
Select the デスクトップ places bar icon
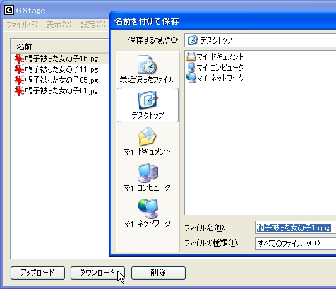point(147,105)
